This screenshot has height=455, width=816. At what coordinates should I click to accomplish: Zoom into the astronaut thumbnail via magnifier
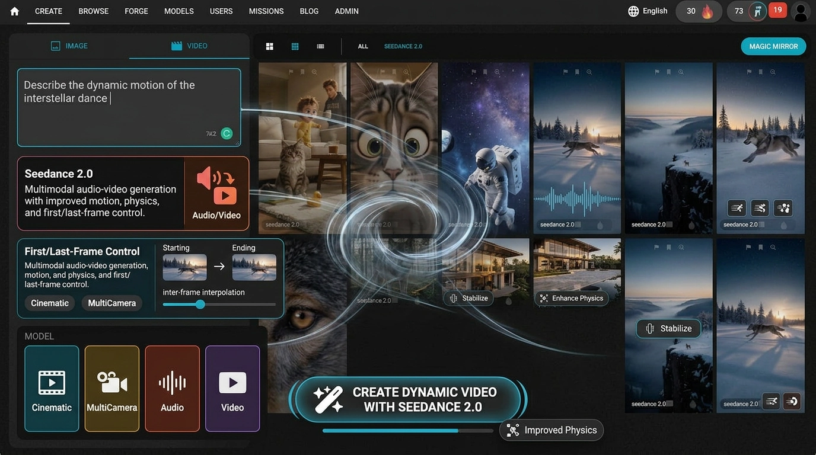click(497, 72)
